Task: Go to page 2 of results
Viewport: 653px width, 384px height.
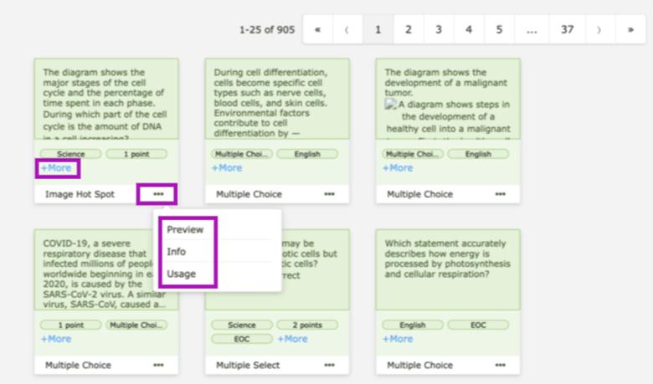Action: (408, 30)
